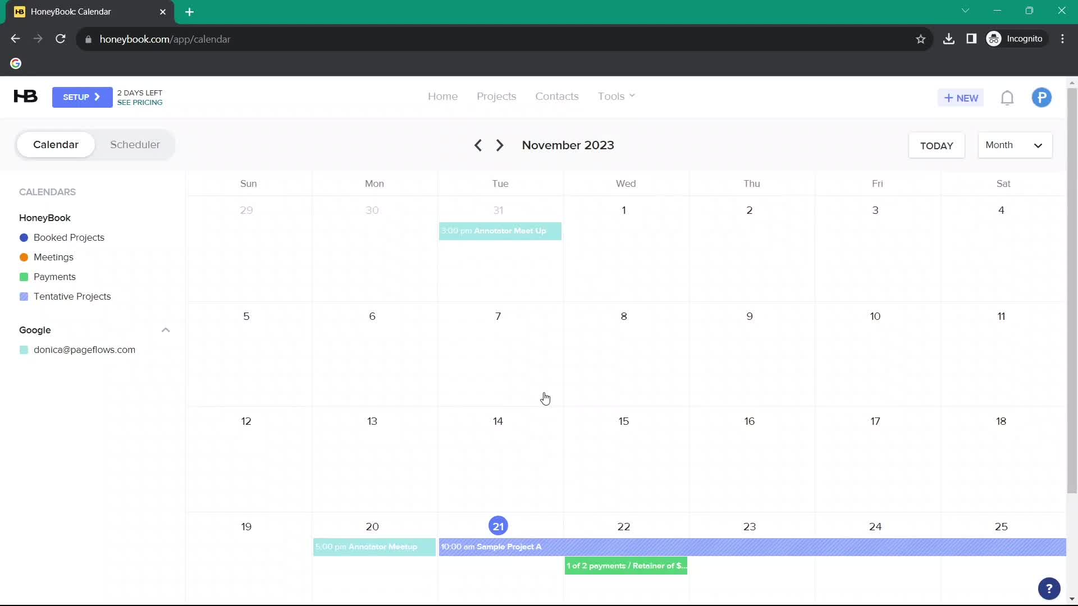Viewport: 1078px width, 606px height.
Task: Click the plus NEW button icon
Action: click(x=962, y=97)
